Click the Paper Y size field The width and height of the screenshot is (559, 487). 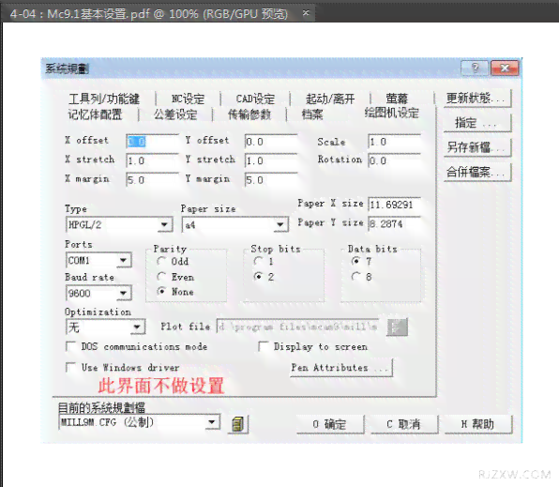394,223
